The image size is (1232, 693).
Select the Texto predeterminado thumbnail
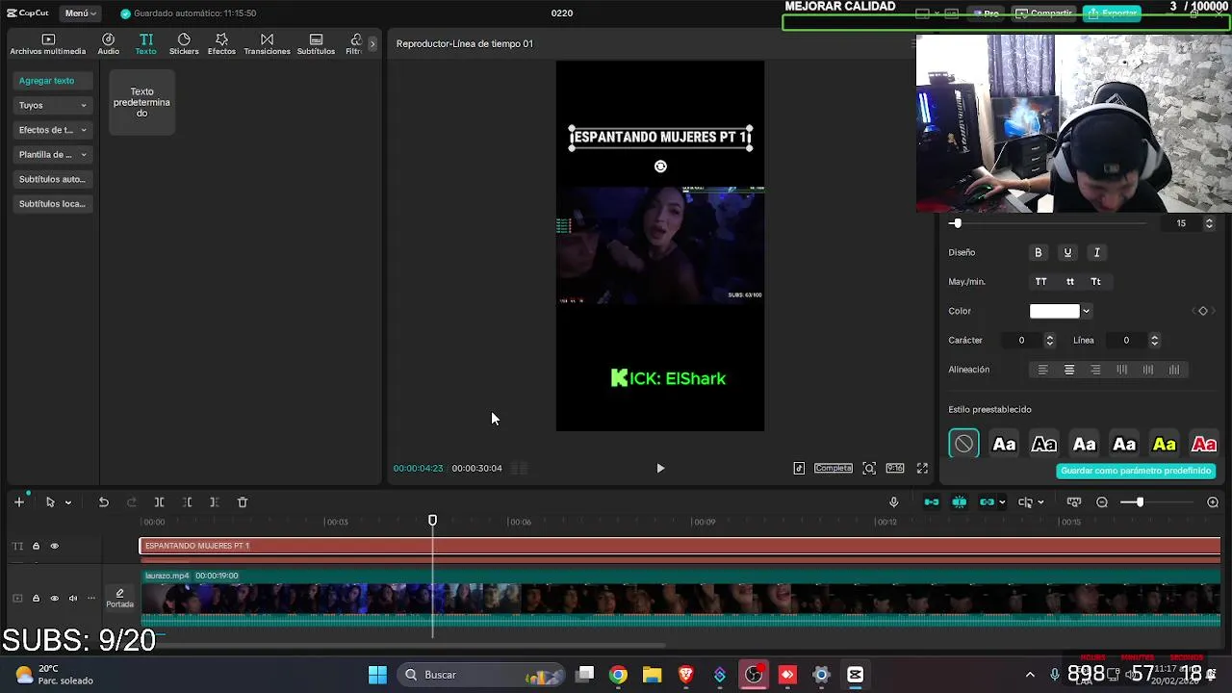pos(141,102)
